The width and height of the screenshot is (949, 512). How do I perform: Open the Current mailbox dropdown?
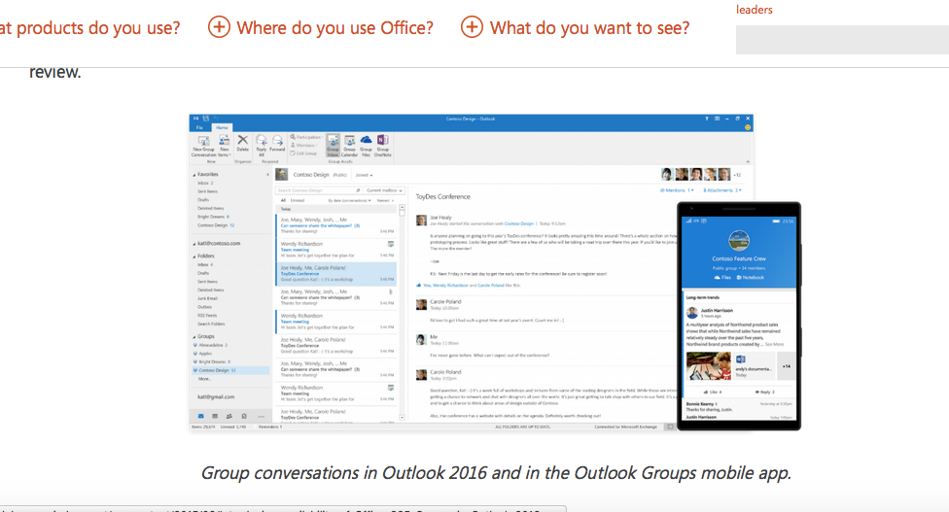(382, 189)
